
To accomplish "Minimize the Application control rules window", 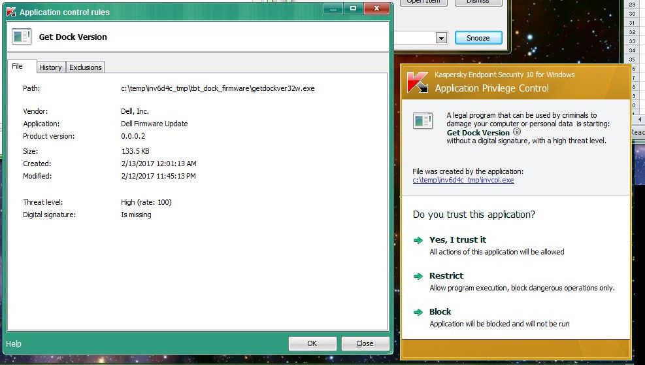I will pos(333,9).
